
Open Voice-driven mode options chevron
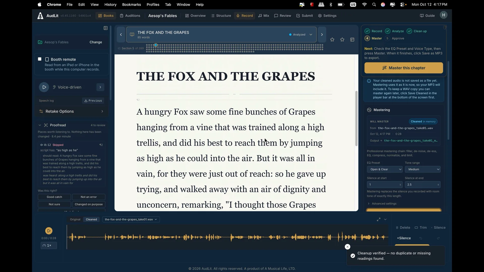[100, 87]
